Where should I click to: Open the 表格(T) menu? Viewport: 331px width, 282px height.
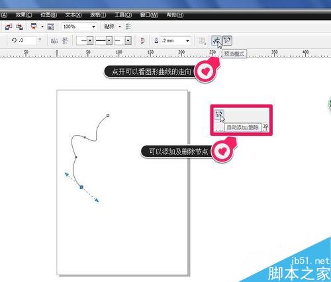(98, 15)
